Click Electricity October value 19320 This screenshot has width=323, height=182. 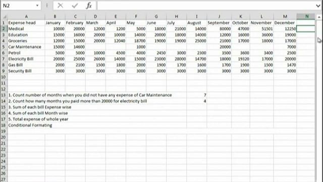(x=241, y=59)
